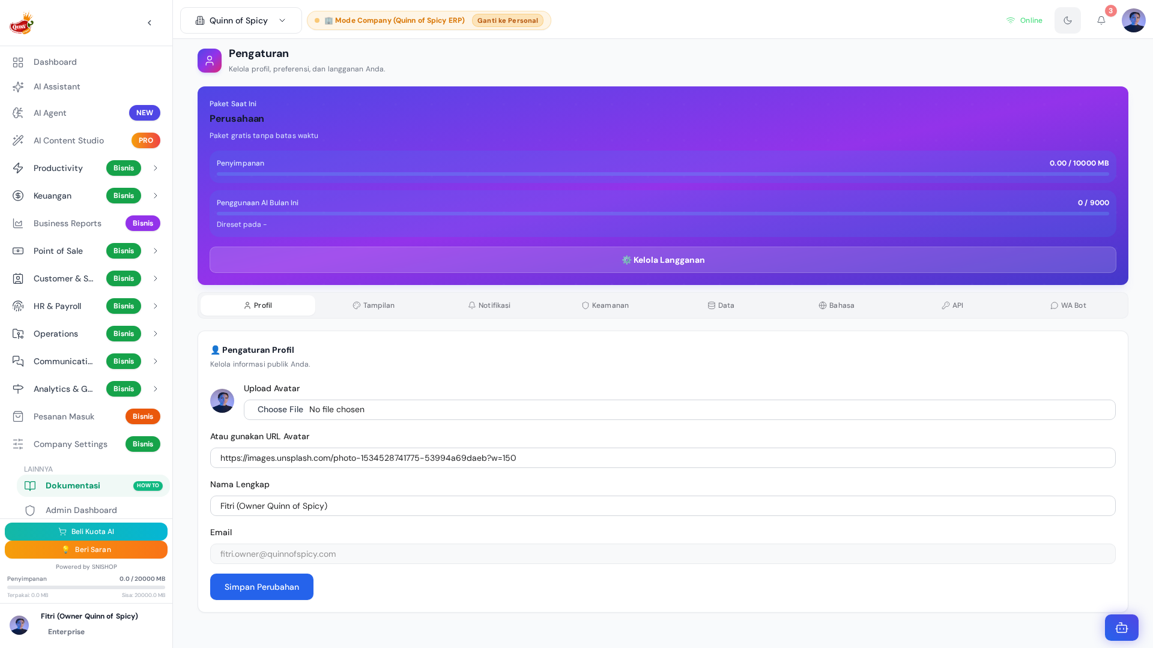Screen dimensions: 1153x648
Task: Open user avatar menu in top bar
Action: coord(1133,20)
